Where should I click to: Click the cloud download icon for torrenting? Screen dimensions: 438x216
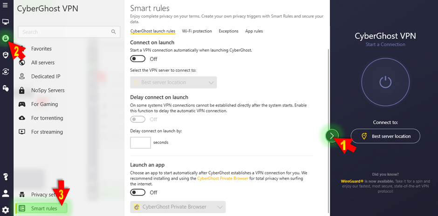point(22,118)
